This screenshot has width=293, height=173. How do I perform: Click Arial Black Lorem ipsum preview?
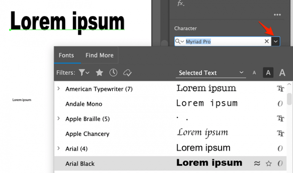click(x=209, y=163)
